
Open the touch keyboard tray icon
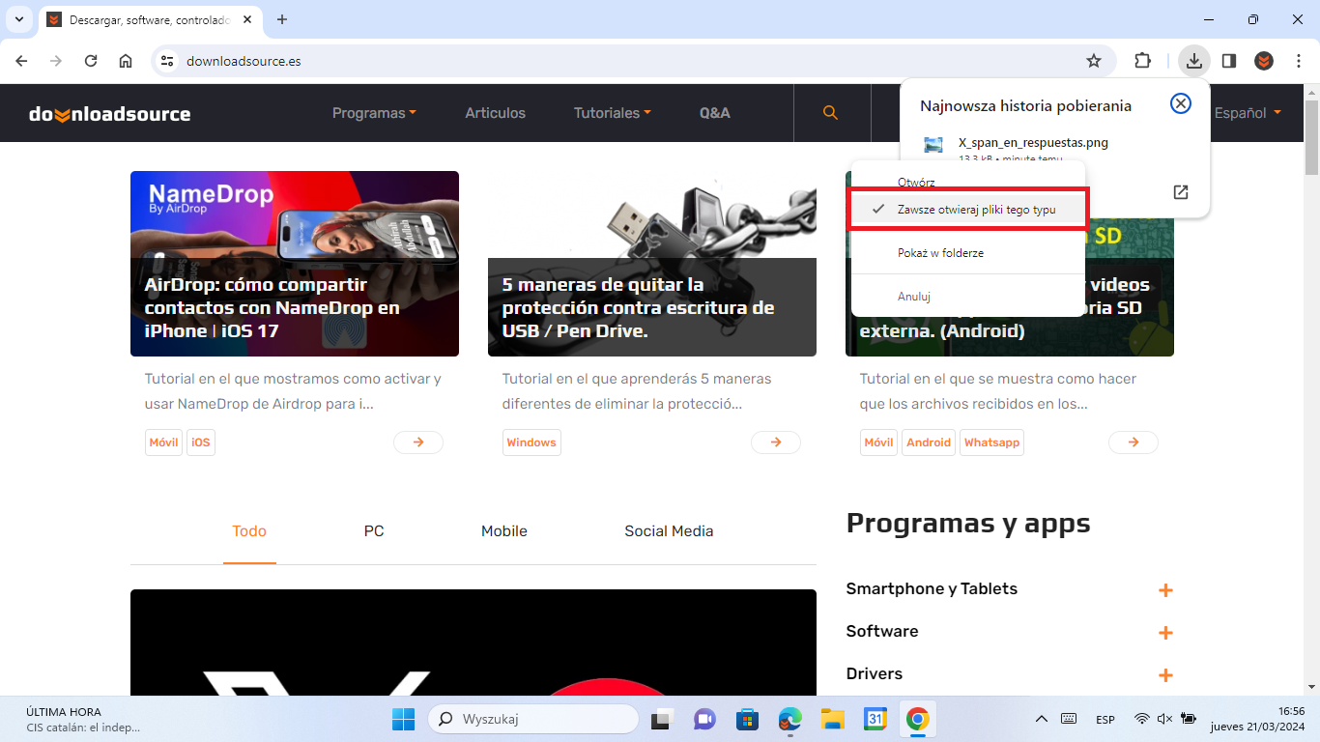[1069, 719]
